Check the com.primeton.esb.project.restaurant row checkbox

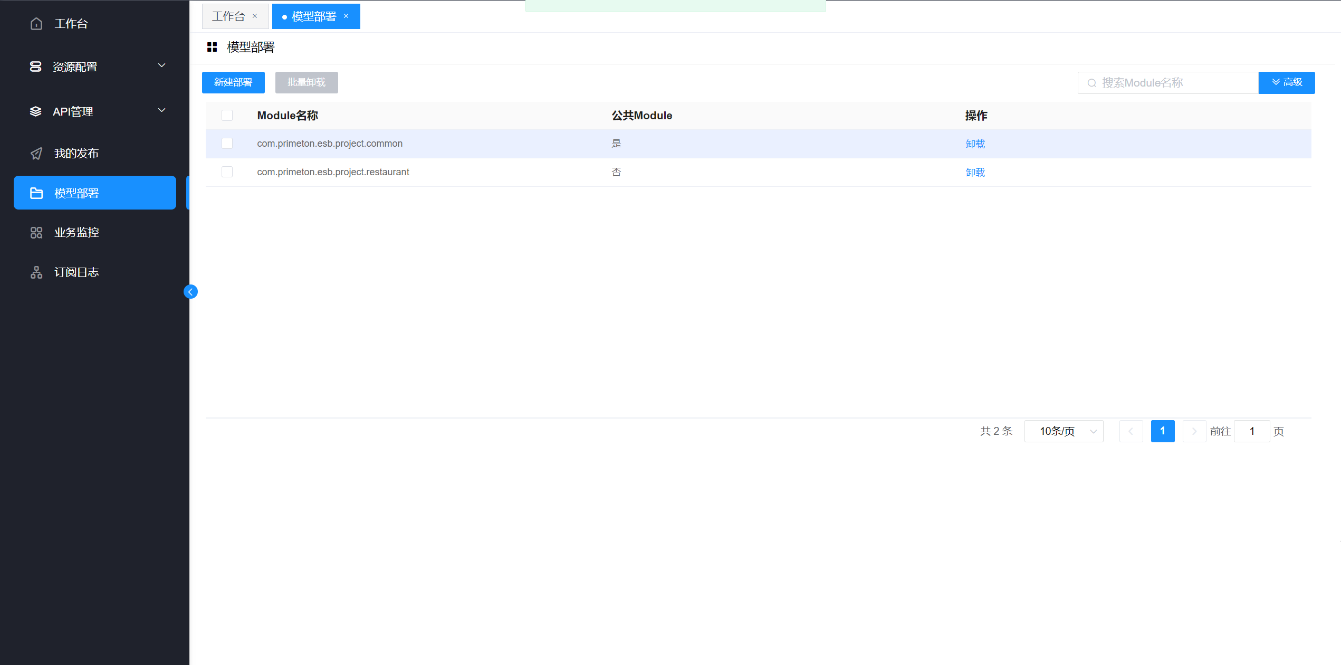[227, 172]
